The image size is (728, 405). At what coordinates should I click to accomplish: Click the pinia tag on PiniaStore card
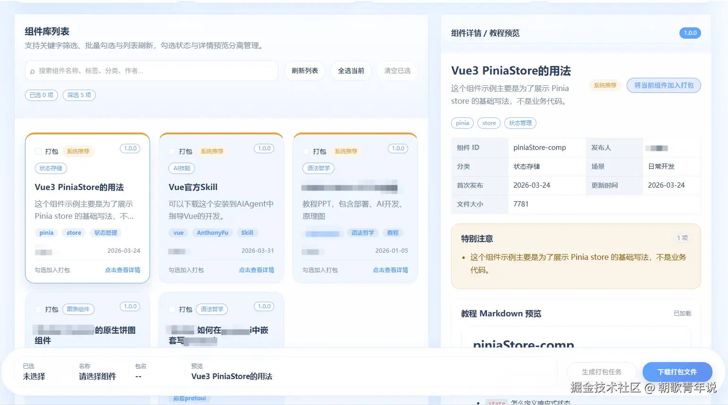coord(46,233)
